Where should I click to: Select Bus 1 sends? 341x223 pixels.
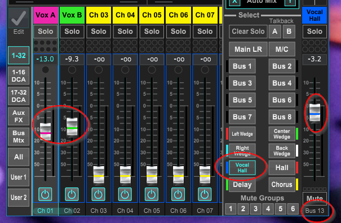[x=242, y=66]
